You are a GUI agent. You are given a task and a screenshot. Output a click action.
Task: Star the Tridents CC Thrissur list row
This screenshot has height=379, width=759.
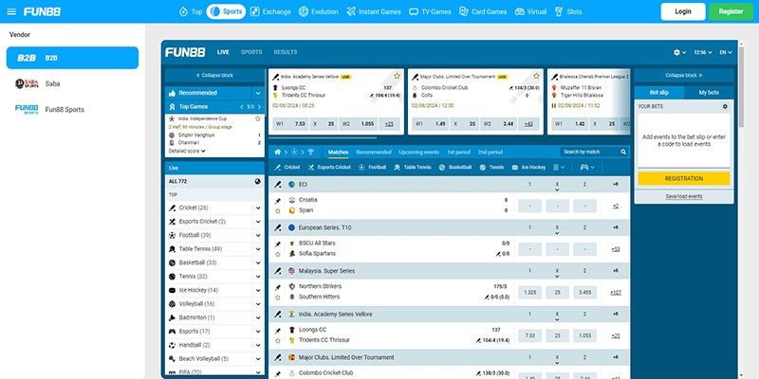tap(278, 340)
